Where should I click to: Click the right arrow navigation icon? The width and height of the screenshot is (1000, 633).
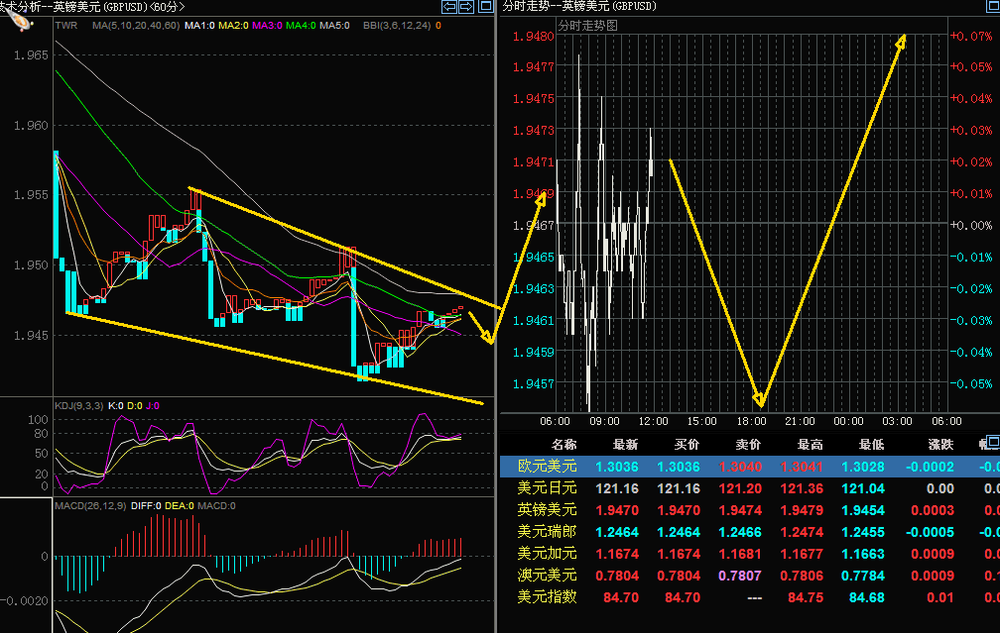[x=465, y=7]
